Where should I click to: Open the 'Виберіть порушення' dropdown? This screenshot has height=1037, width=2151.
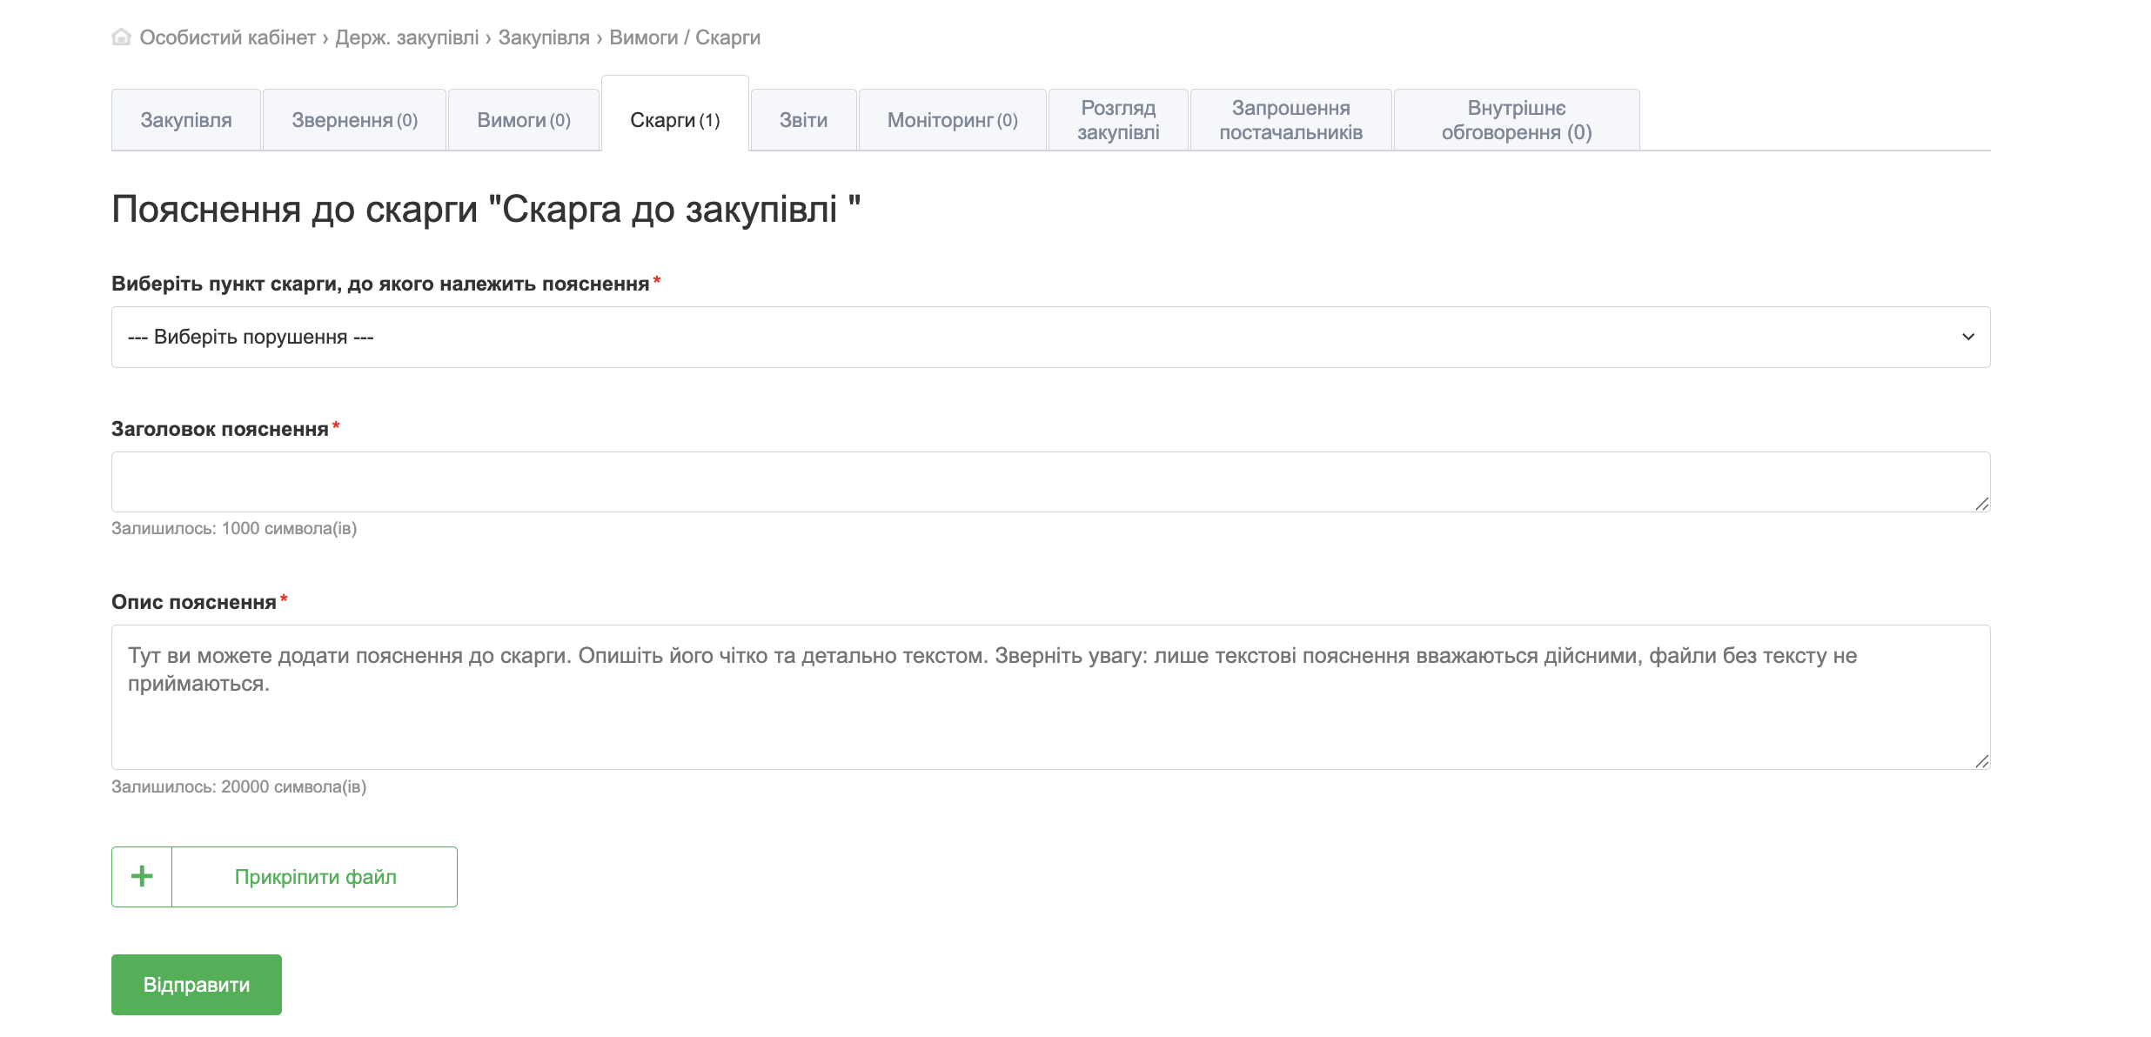pyautogui.click(x=1049, y=338)
